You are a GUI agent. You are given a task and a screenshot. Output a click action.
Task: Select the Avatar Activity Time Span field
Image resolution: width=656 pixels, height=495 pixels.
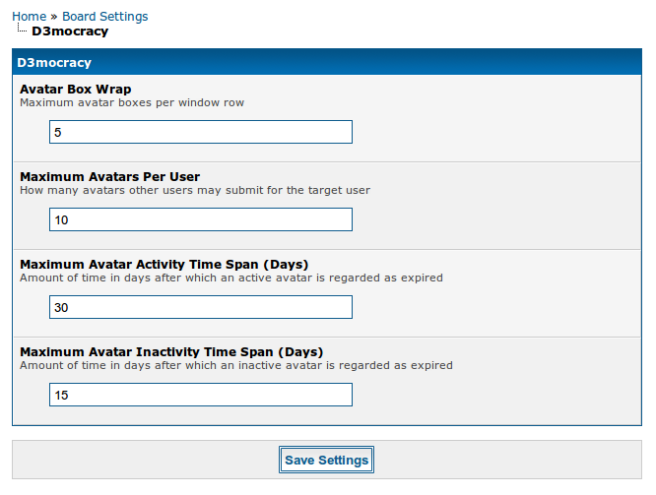tap(200, 307)
